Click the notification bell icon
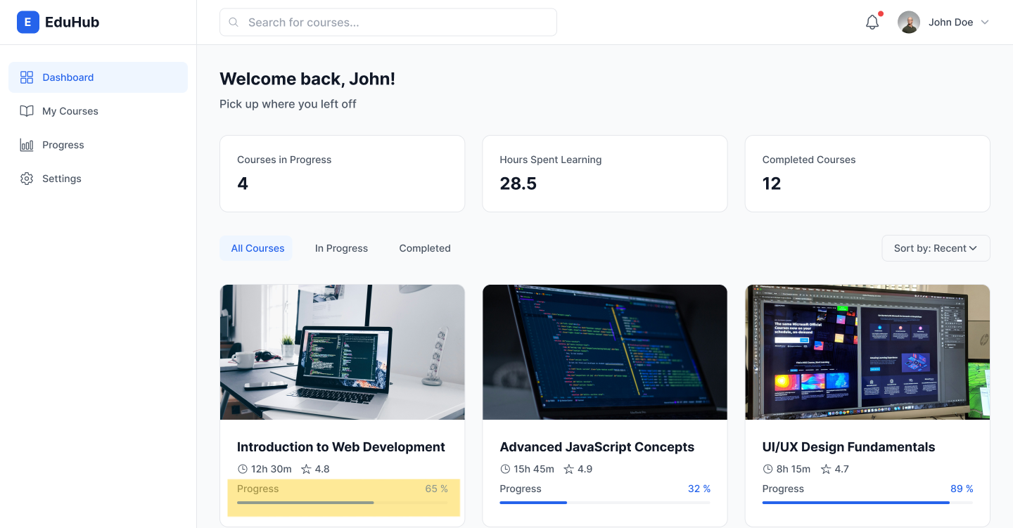Screen dimensions: 1013x528 coord(872,22)
